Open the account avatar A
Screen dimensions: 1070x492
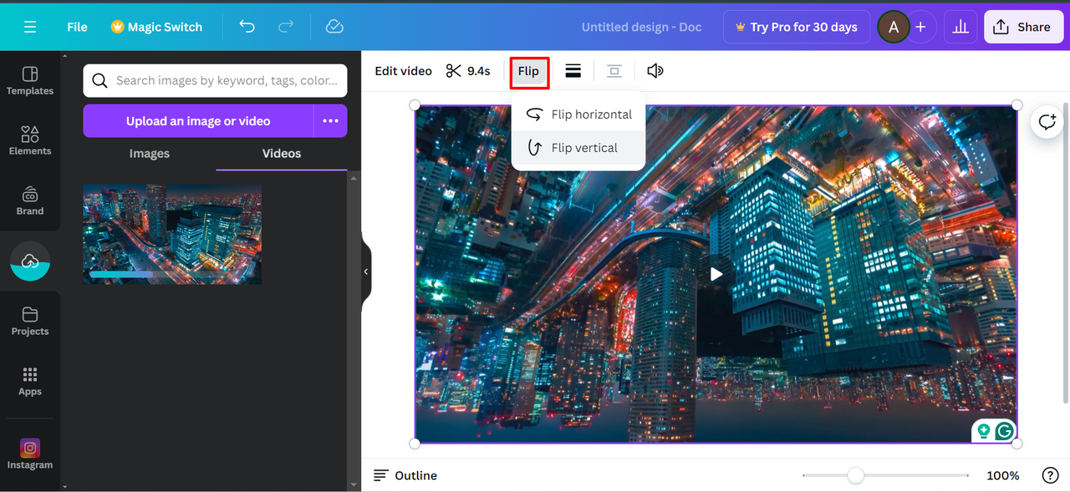pos(894,27)
